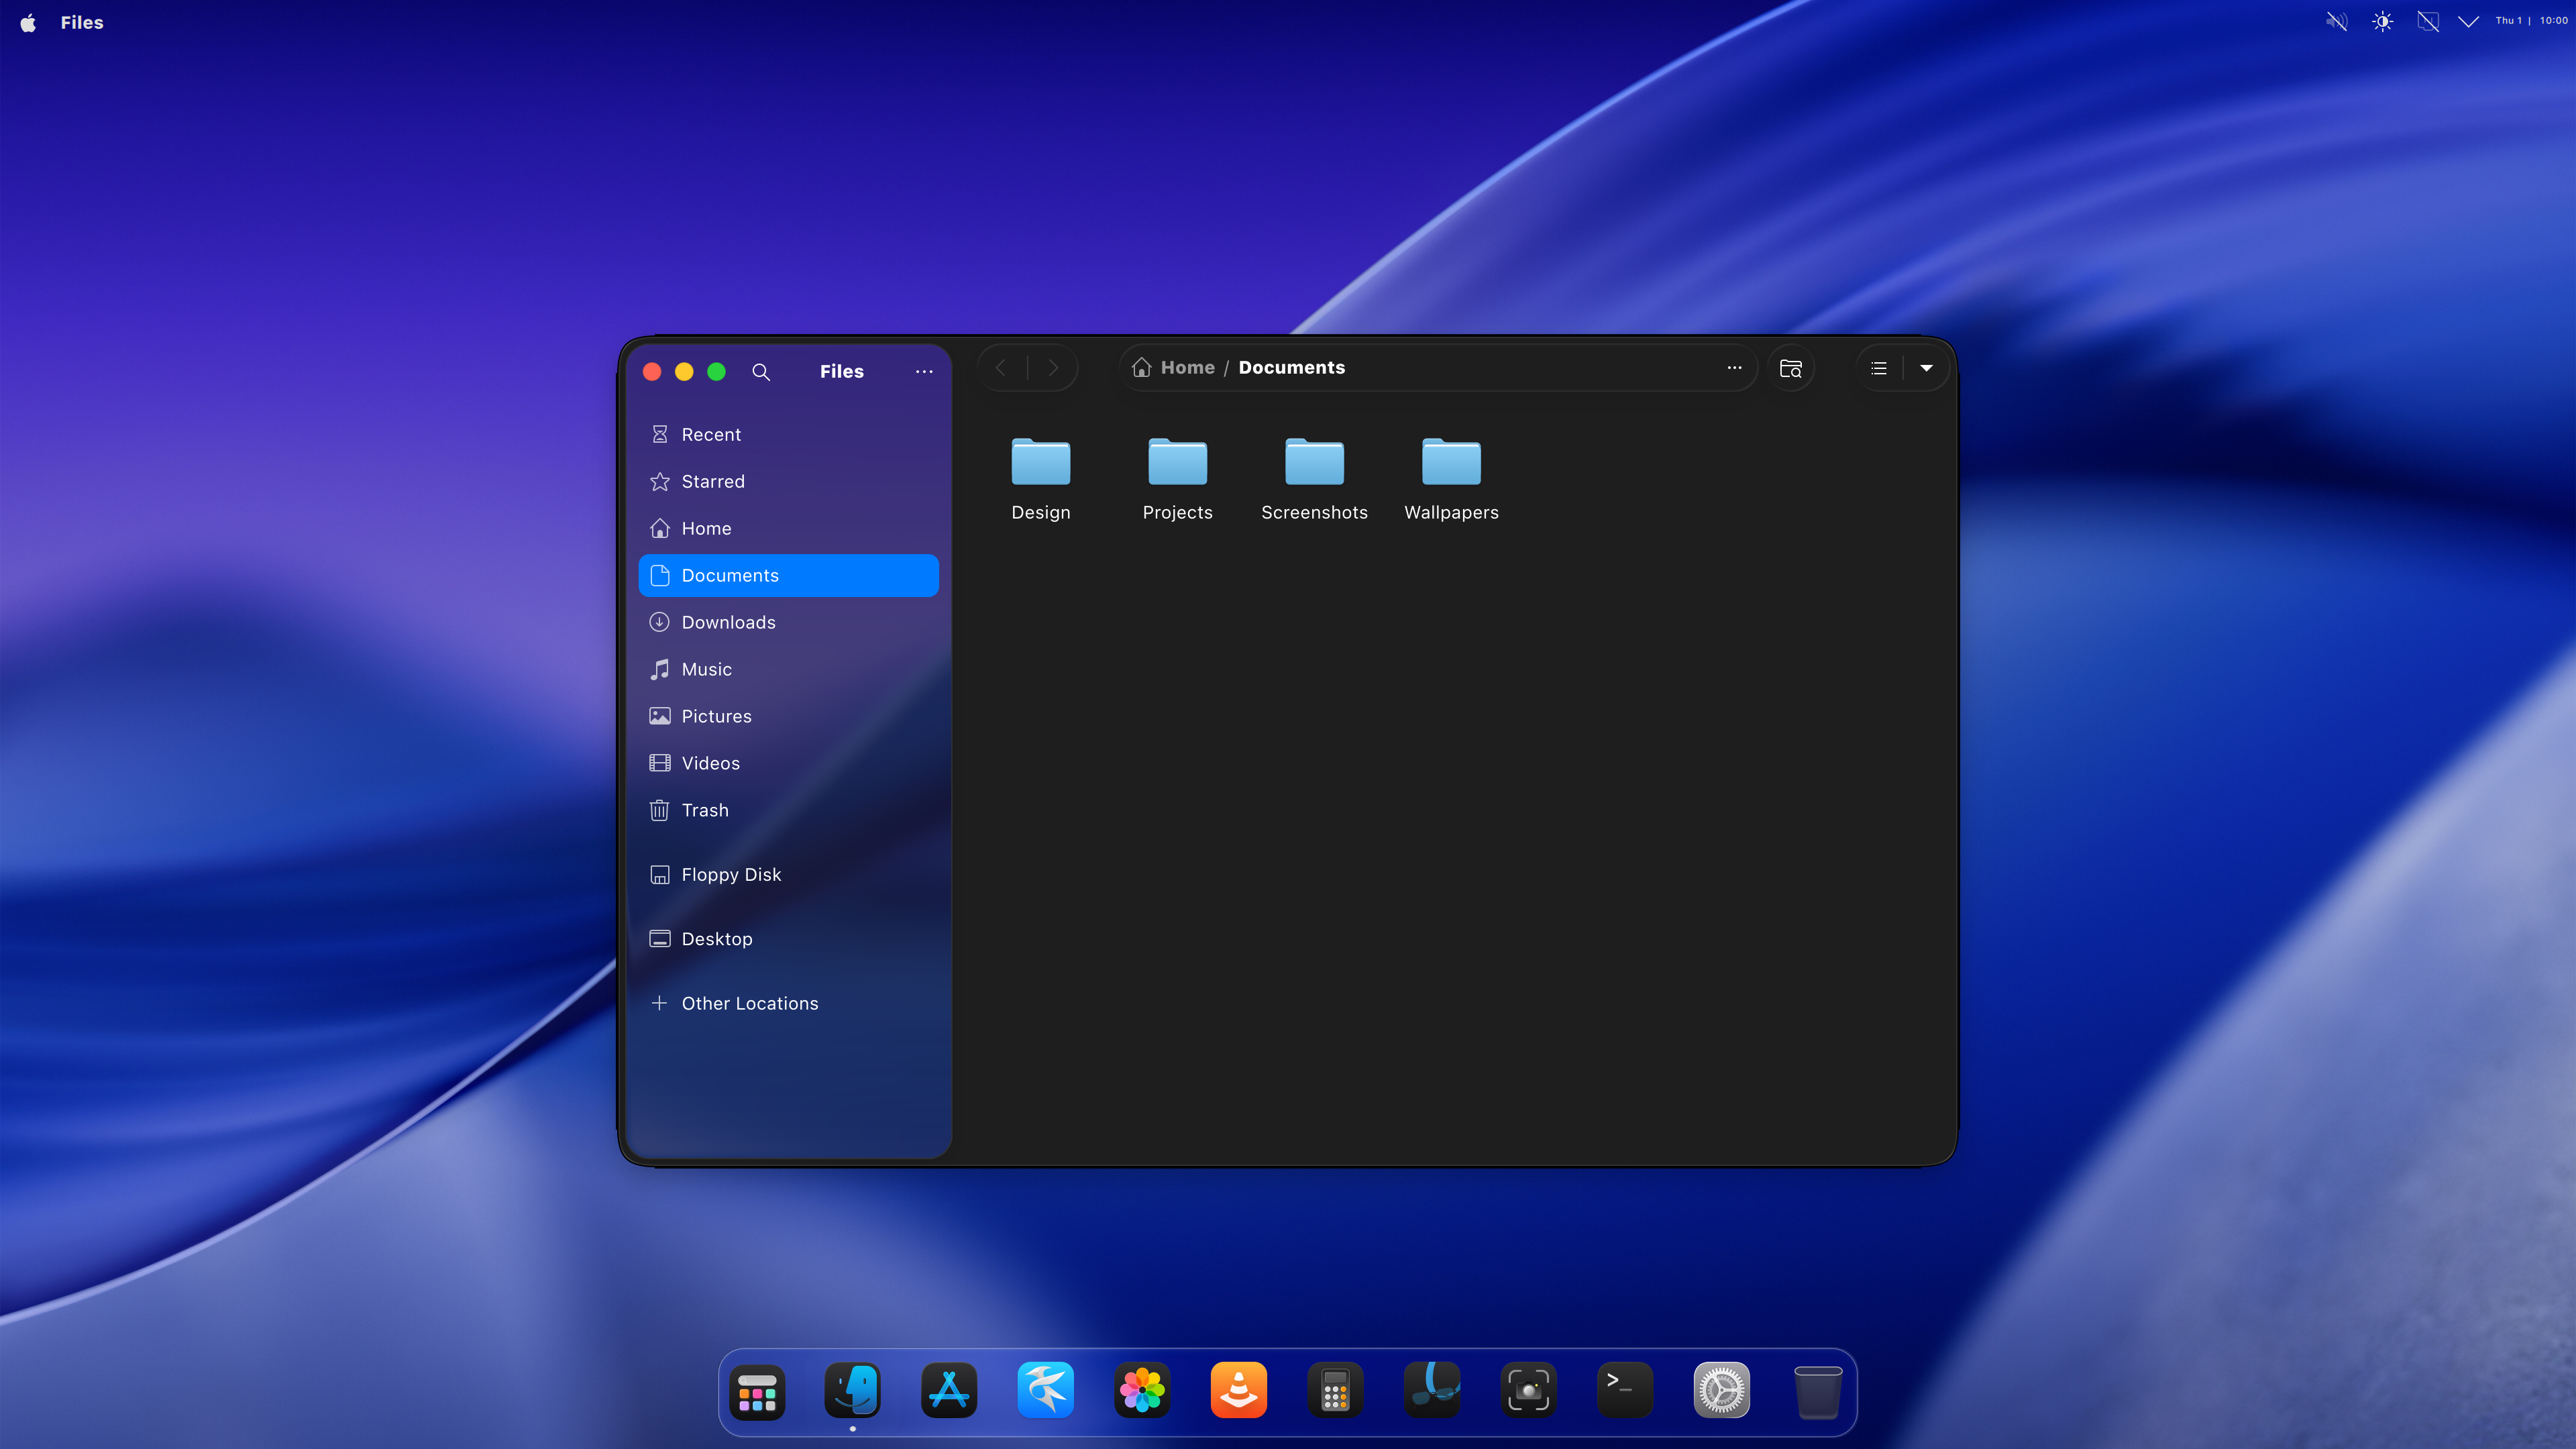The width and height of the screenshot is (2576, 1449).
Task: Go forward with the right arrow
Action: tap(1053, 368)
